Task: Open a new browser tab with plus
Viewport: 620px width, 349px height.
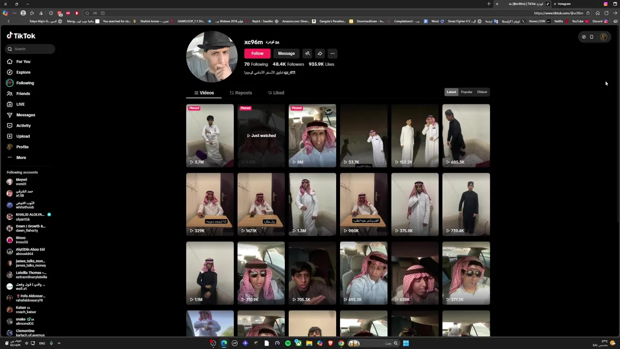Action: click(x=489, y=4)
